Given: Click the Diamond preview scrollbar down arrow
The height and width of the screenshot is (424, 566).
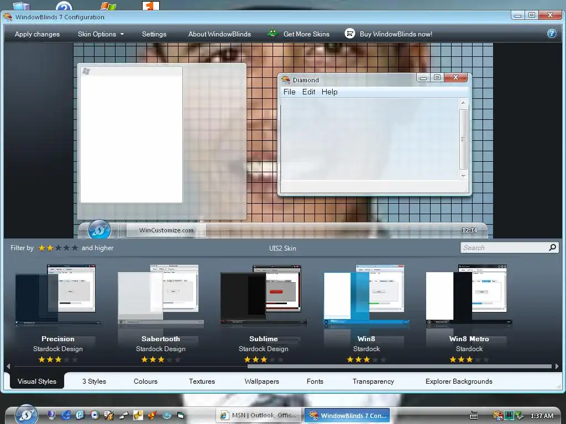Looking at the screenshot, I should tap(464, 176).
